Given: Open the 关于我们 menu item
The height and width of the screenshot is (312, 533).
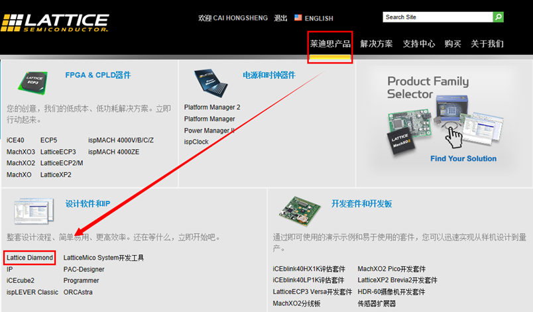Looking at the screenshot, I should point(487,44).
